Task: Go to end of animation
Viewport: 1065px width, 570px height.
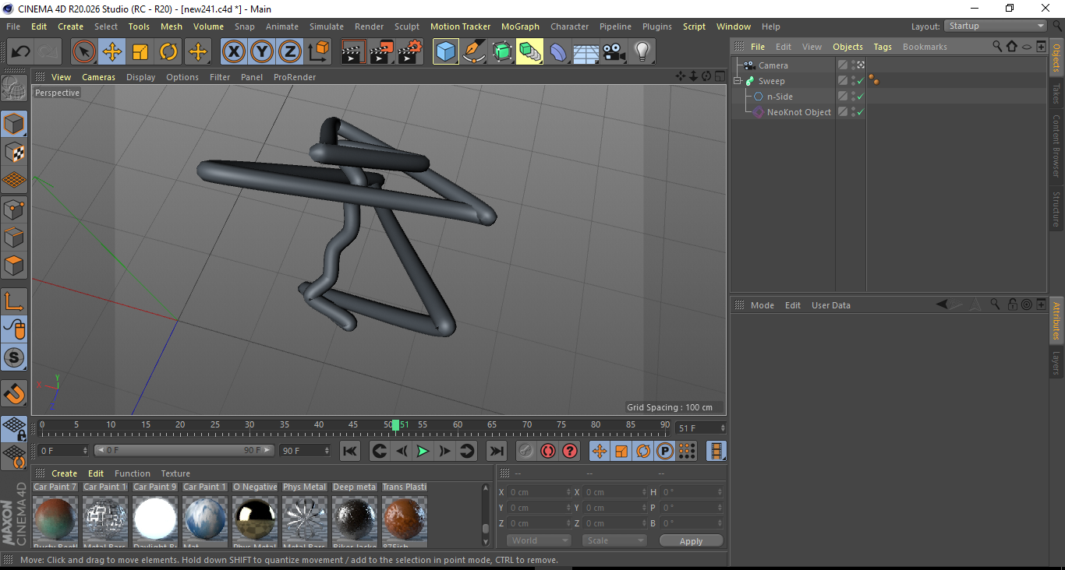Action: click(x=496, y=451)
